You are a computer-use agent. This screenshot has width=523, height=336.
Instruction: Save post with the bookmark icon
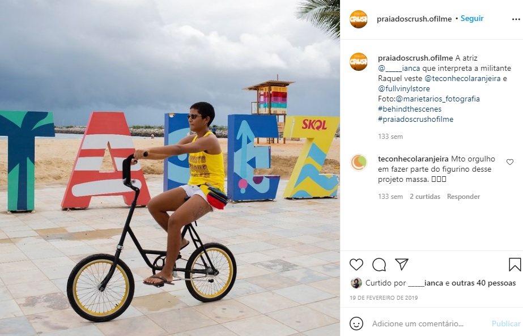[x=515, y=264]
